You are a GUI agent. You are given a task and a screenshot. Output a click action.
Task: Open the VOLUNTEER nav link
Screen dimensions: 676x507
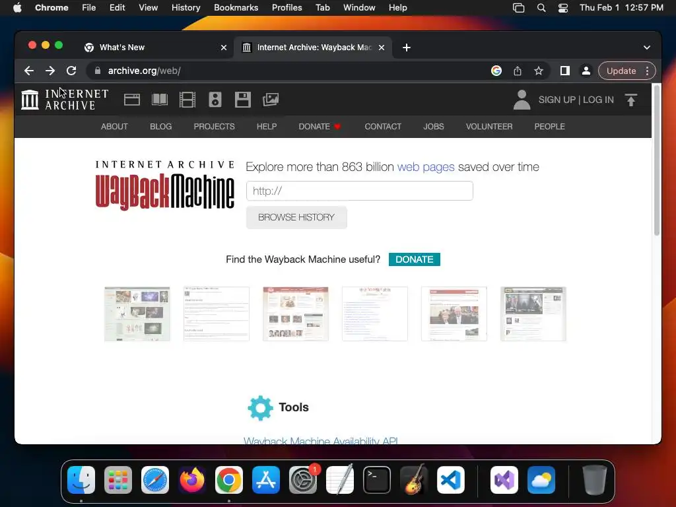pos(489,126)
